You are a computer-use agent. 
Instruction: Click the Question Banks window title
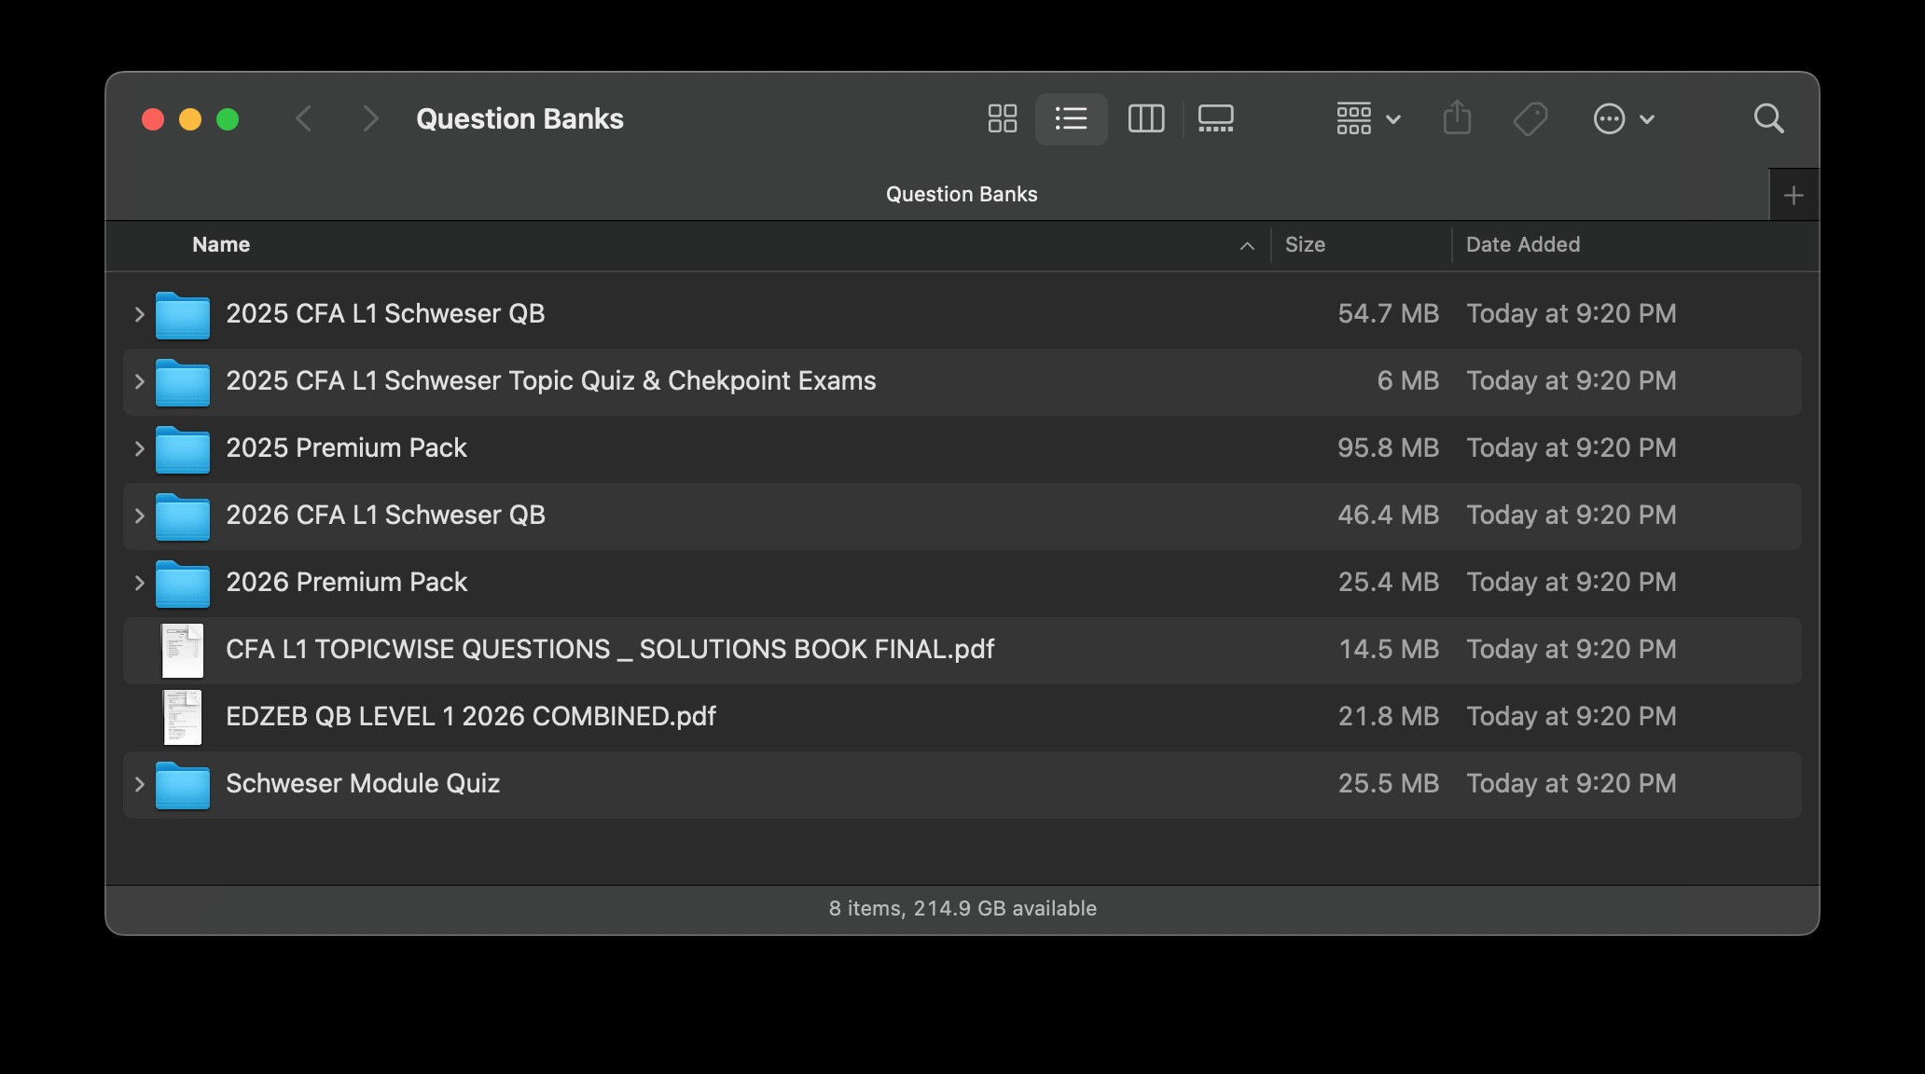pos(519,118)
